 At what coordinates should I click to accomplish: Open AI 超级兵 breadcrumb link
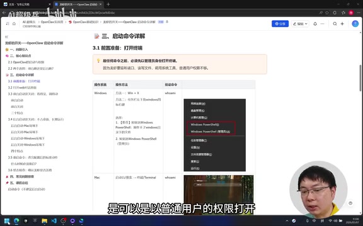pyautogui.click(x=29, y=22)
